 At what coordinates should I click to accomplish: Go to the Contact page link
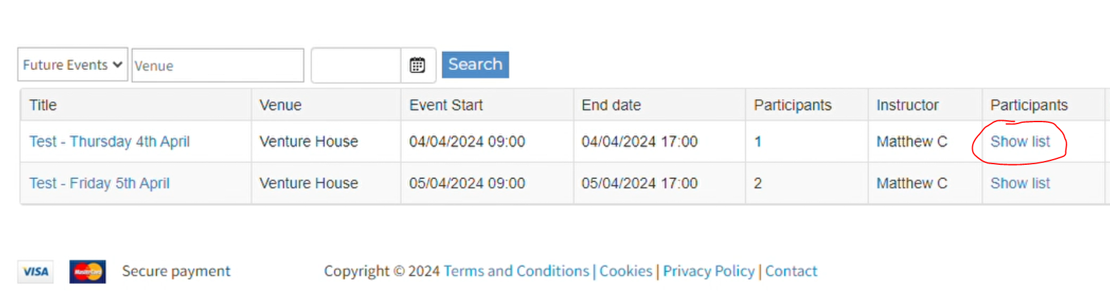pos(791,271)
